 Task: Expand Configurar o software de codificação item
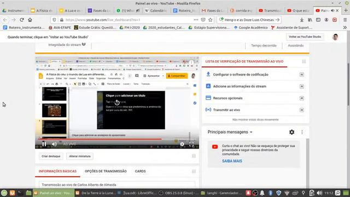pos(301,74)
